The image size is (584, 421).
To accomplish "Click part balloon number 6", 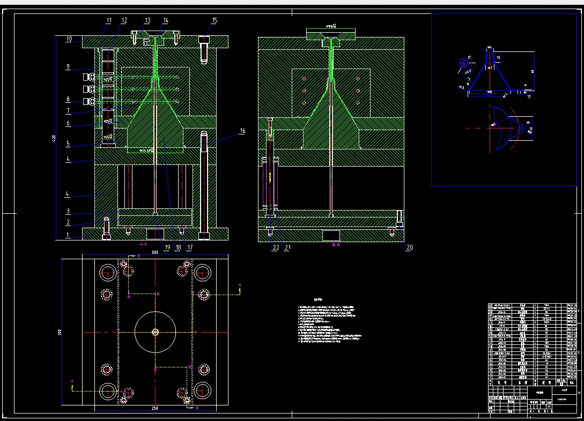I will (68, 123).
